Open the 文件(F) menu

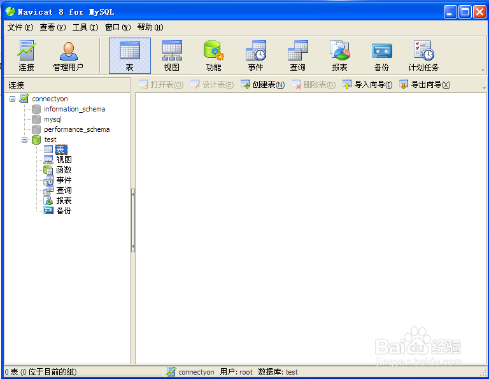point(20,27)
